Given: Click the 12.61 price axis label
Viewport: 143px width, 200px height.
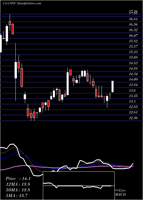Looking at the screenshot, I should (133, 112).
